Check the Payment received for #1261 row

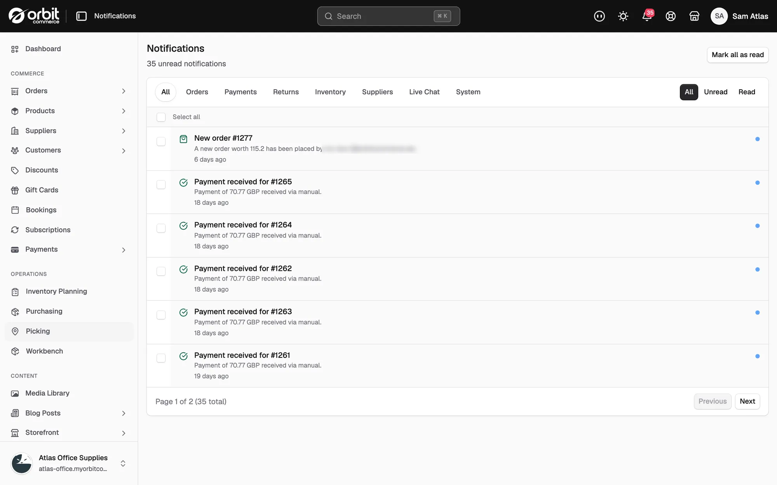[x=161, y=358]
